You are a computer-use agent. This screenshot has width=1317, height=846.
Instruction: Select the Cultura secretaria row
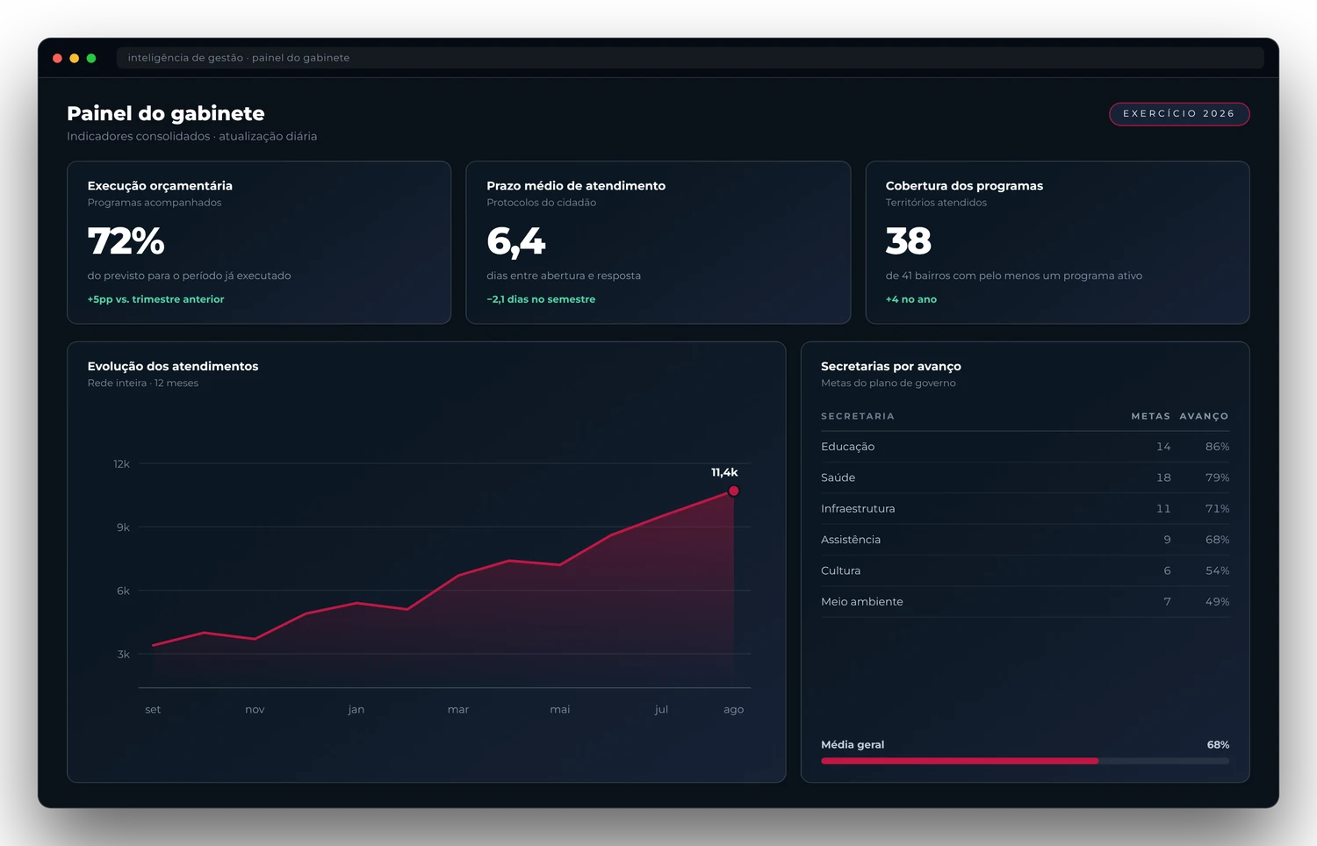1025,570
